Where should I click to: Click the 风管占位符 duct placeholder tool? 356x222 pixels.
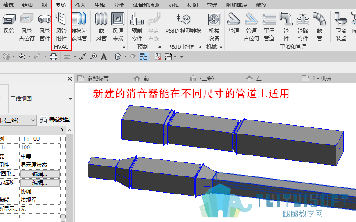pyautogui.click(x=27, y=27)
